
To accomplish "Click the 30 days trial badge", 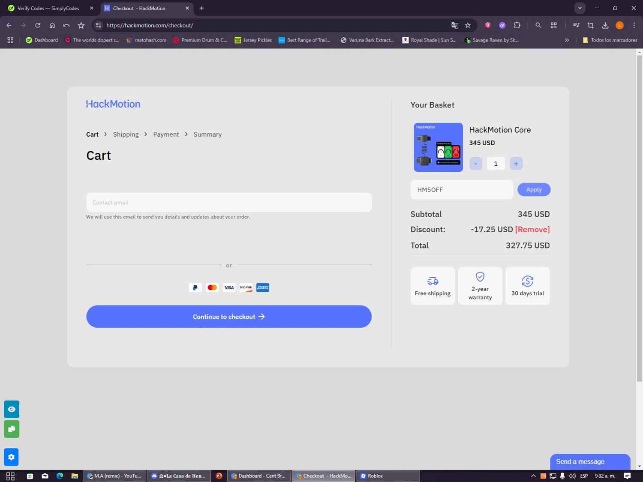I will tap(528, 286).
